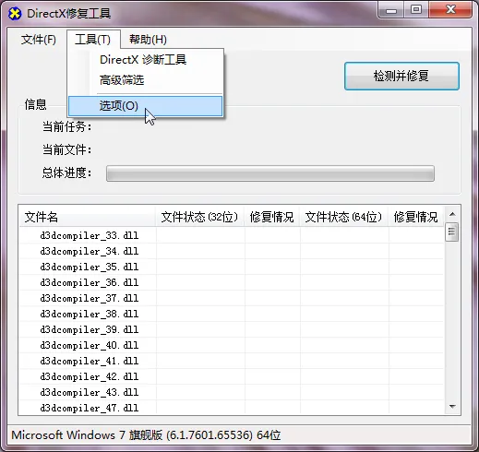Image resolution: width=479 pixels, height=452 pixels.
Task: Open the 文件(F) menu
Action: (x=39, y=40)
